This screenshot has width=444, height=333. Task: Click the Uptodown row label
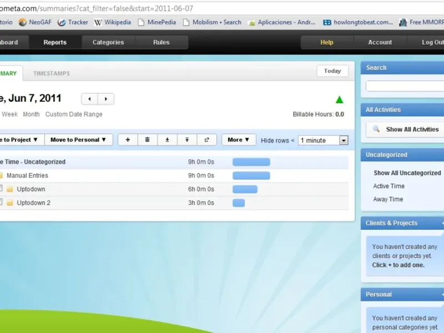[31, 189]
